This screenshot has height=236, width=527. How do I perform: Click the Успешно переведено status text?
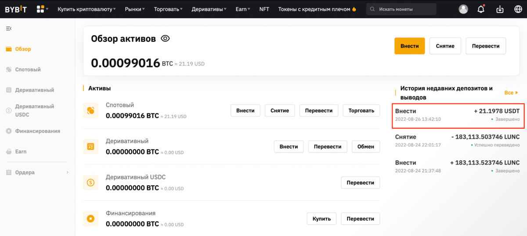(x=497, y=144)
